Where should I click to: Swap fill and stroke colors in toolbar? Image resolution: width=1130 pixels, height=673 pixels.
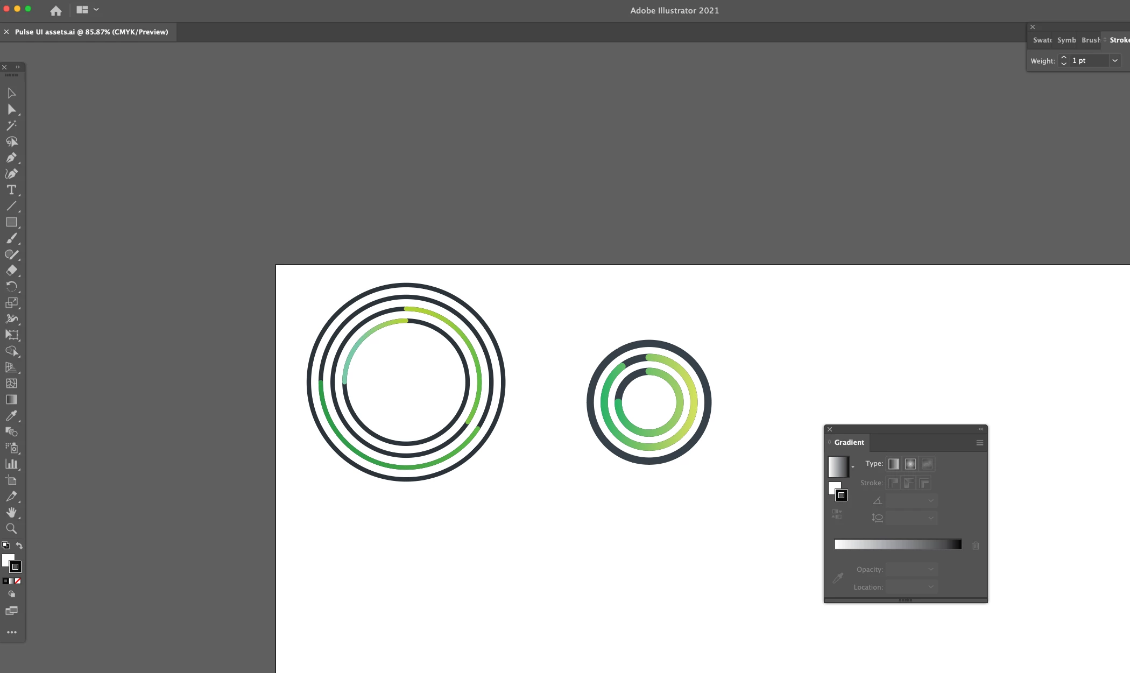[x=19, y=546]
